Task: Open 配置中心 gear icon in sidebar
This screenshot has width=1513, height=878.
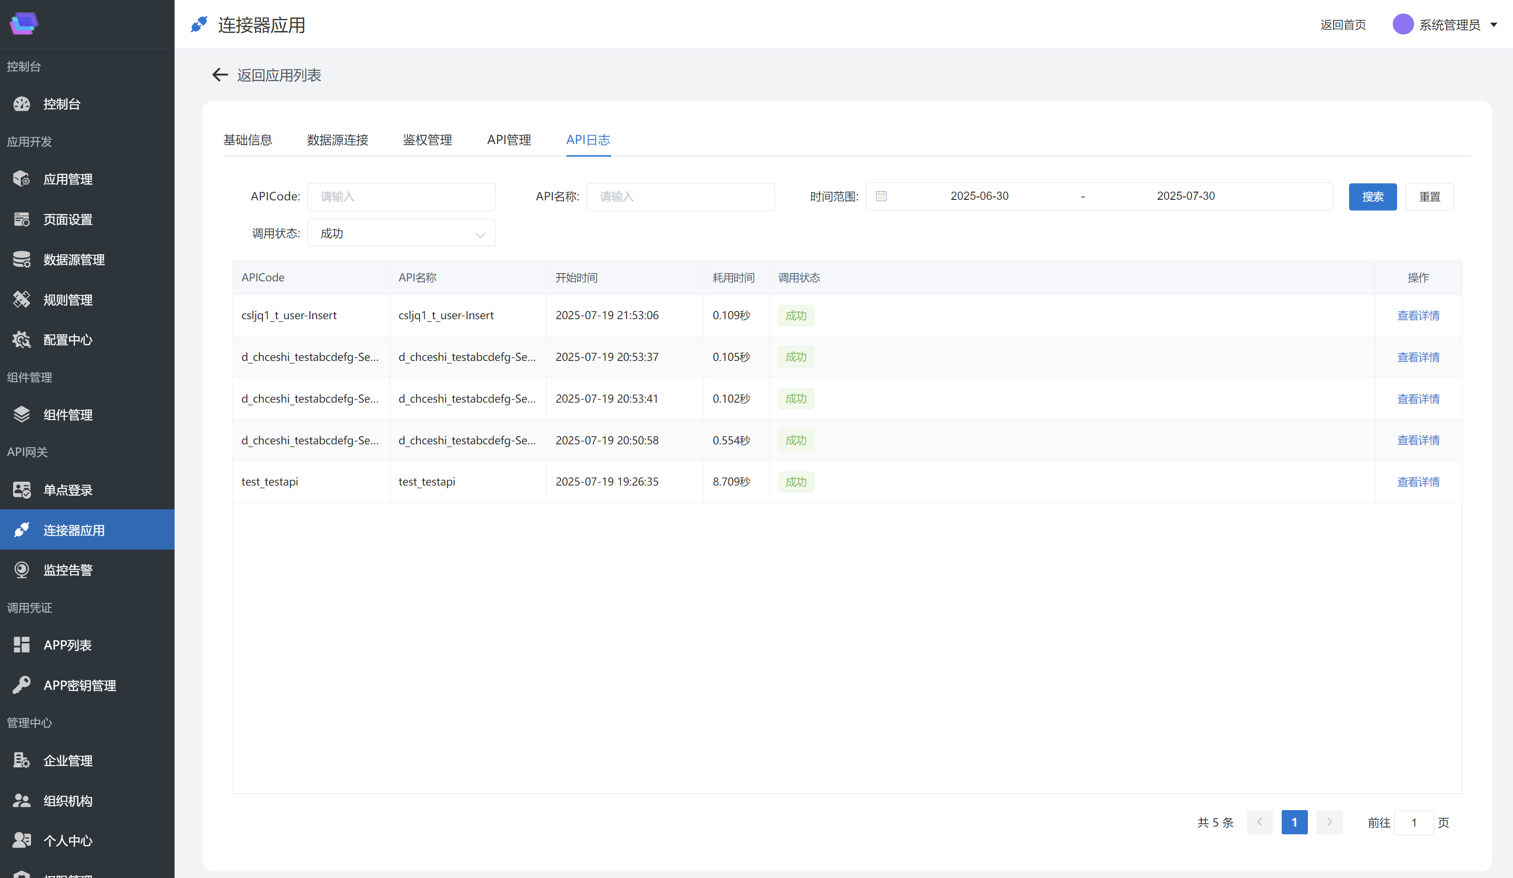Action: coord(22,340)
